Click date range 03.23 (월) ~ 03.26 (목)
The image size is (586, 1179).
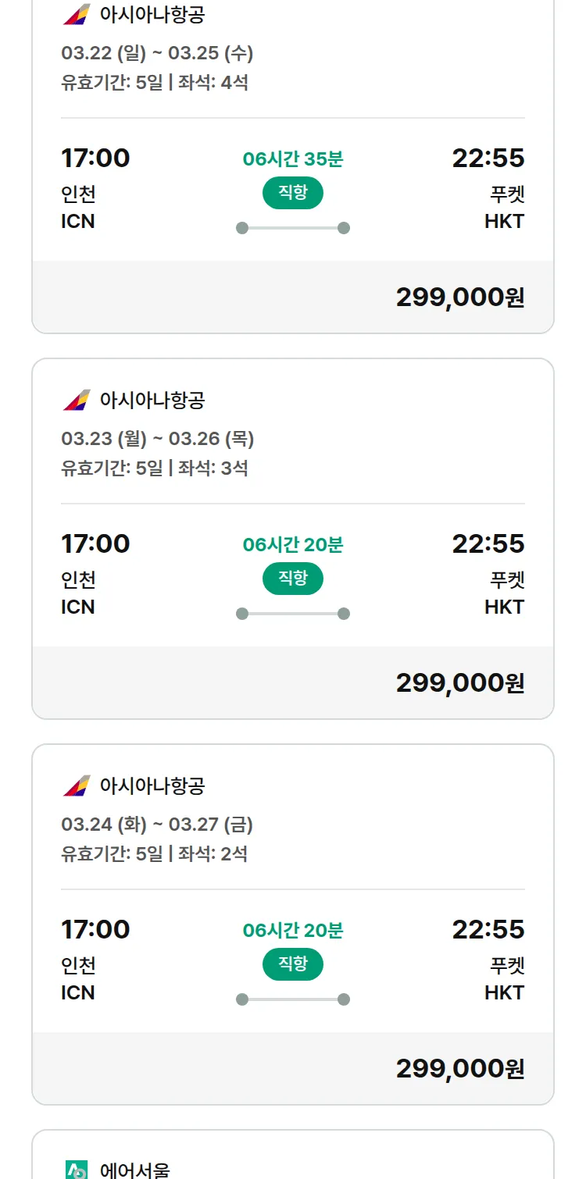tap(157, 439)
